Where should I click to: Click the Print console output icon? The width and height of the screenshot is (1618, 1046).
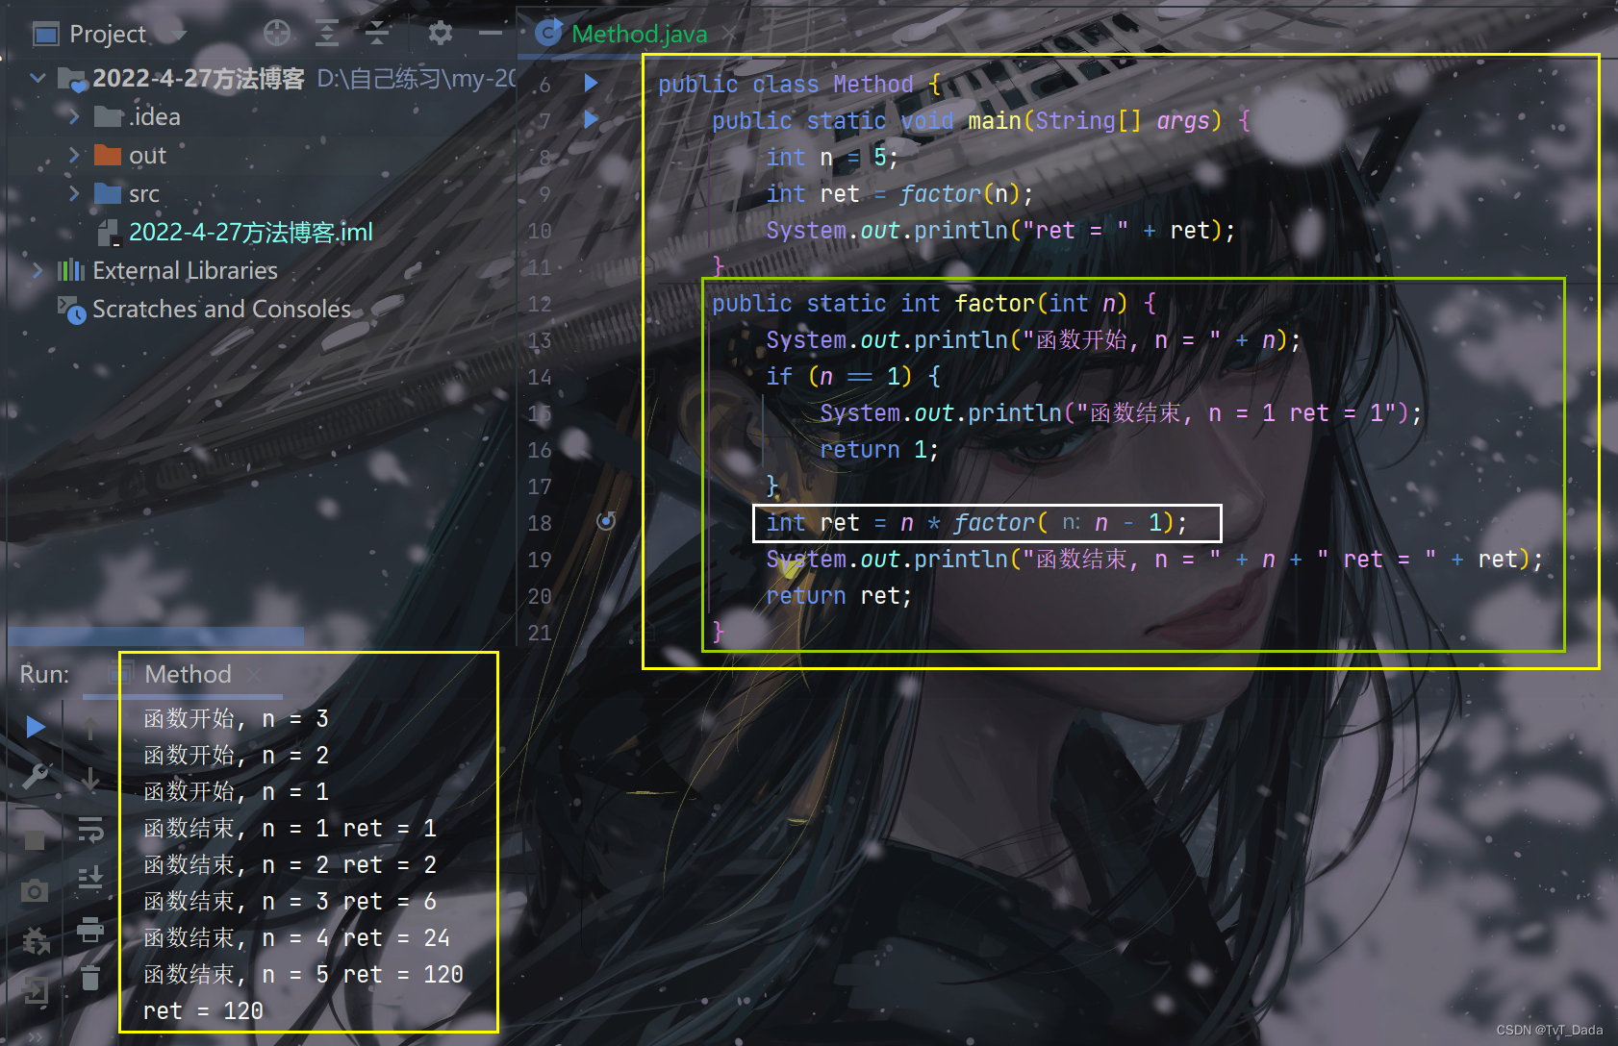click(x=89, y=929)
